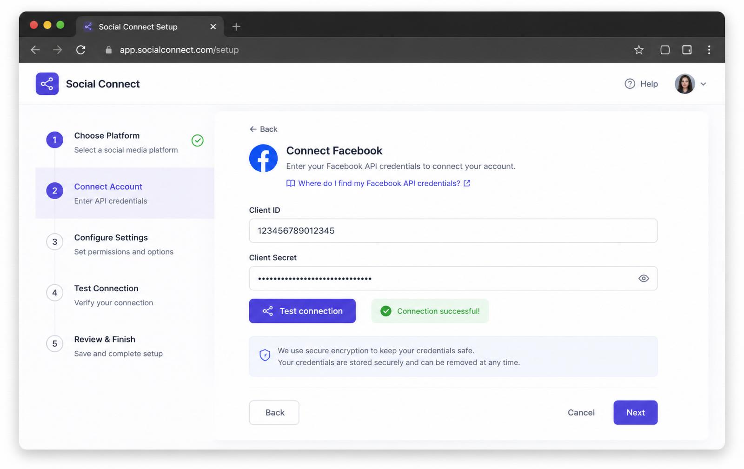Click the step 5 number circle
744x469 pixels.
(55, 344)
